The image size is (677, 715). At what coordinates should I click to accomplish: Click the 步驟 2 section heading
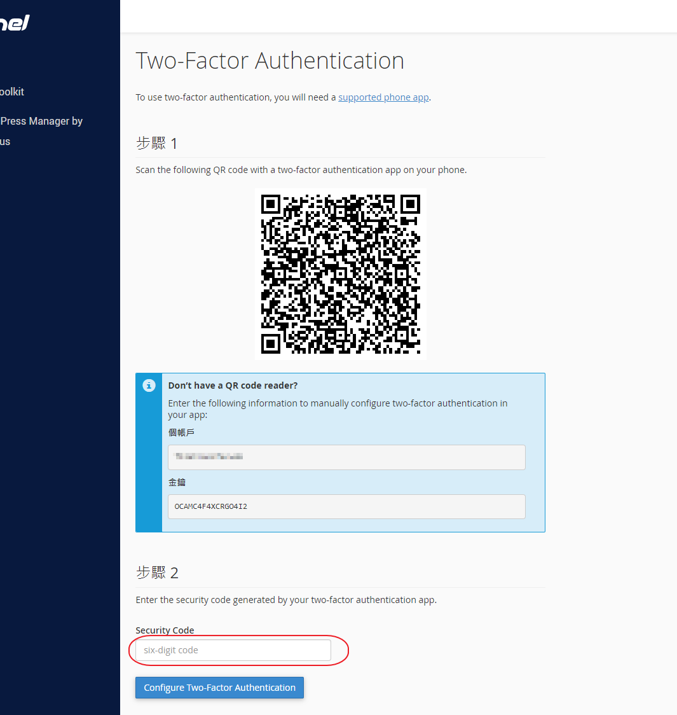[157, 573]
